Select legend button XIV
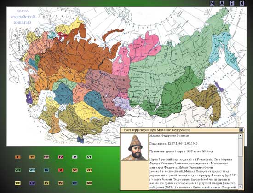The height and width of the screenshot is (193, 253). tap(32, 183)
